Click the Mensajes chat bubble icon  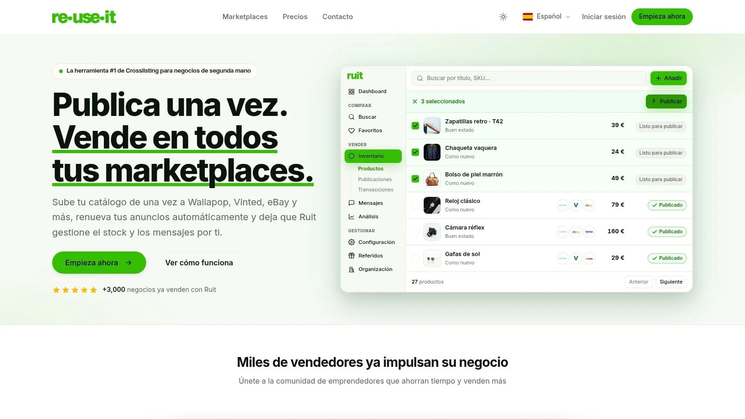click(352, 203)
